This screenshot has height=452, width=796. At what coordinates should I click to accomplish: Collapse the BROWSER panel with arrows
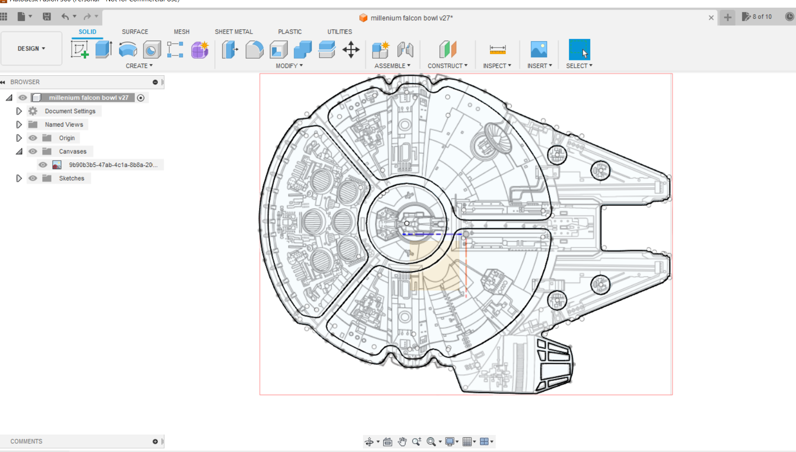(x=3, y=82)
